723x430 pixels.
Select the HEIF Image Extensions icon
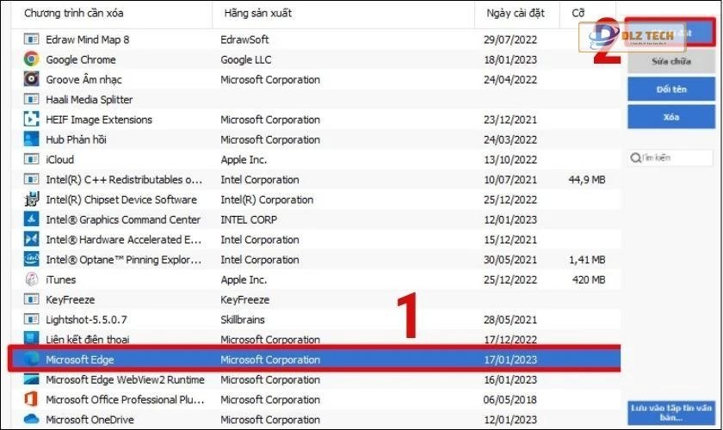click(x=32, y=120)
